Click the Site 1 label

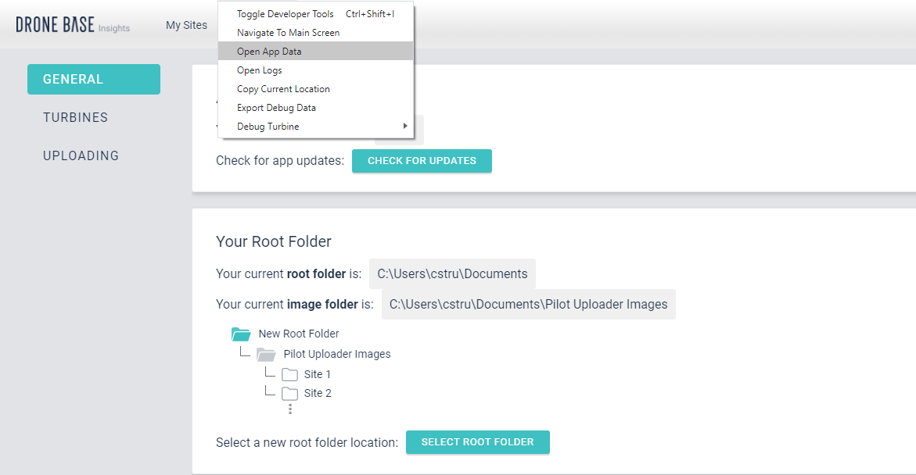(318, 375)
